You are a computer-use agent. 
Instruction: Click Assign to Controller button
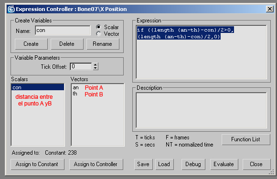pos(96,164)
